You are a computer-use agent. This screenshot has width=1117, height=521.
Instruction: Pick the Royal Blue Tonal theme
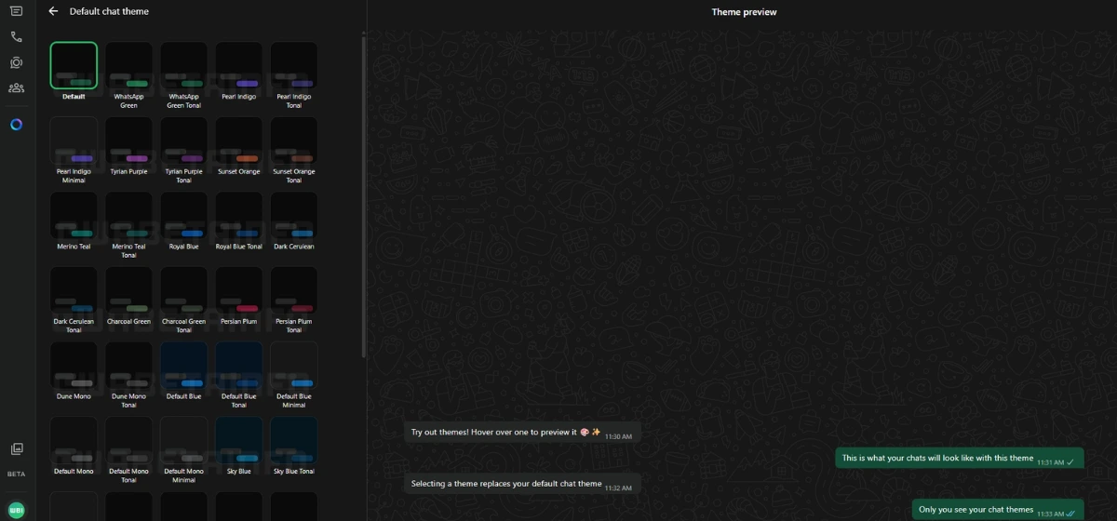(239, 216)
